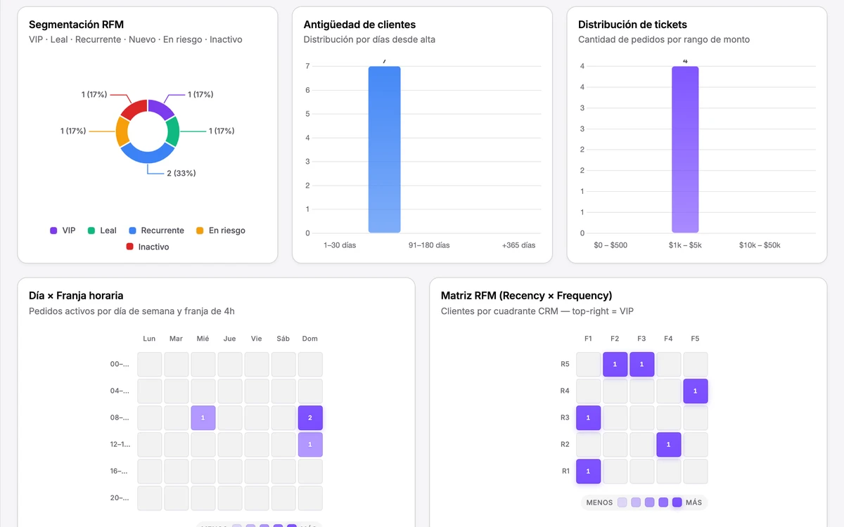844x527 pixels.
Task: Toggle the VIP legend entry
Action: (x=63, y=230)
